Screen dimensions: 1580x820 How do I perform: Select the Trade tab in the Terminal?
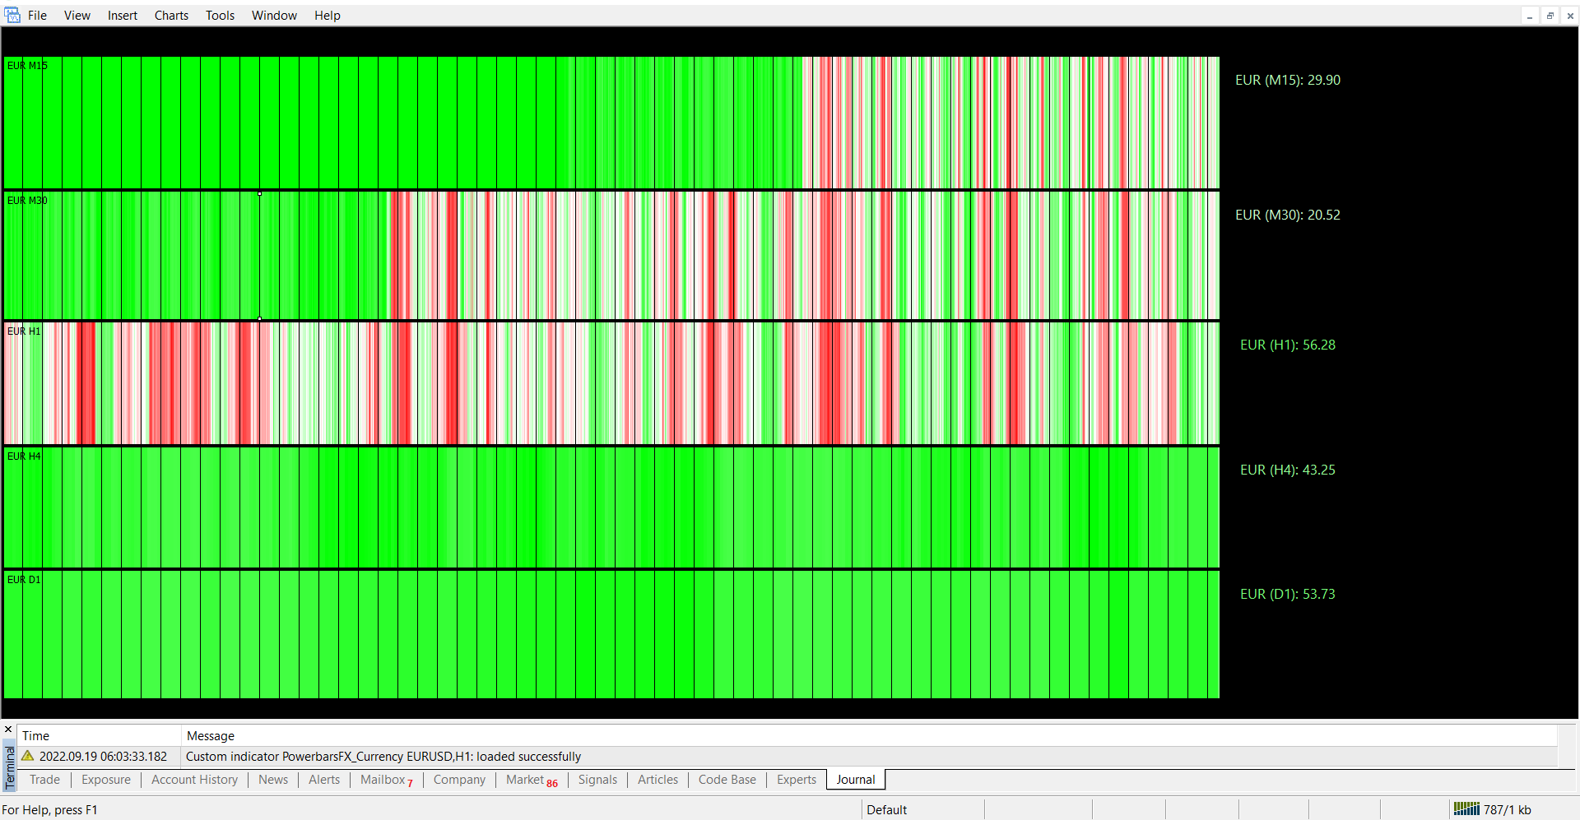click(44, 780)
